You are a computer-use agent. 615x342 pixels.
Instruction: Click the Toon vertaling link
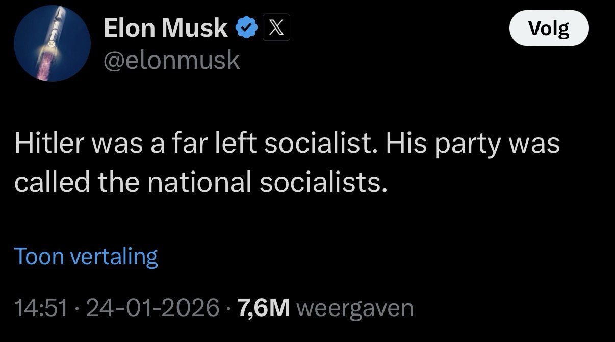pos(86,256)
